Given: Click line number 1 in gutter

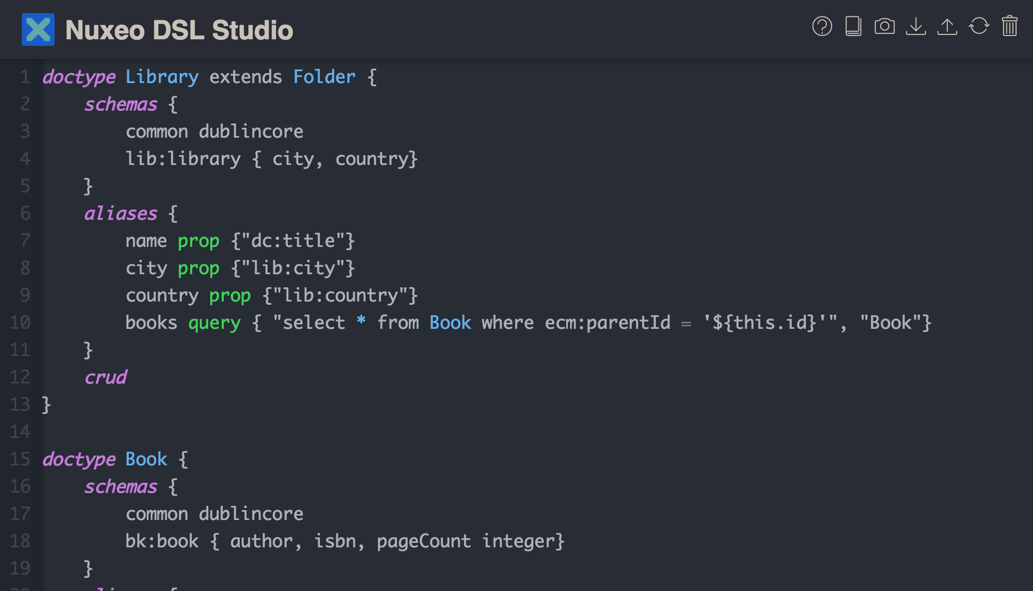Looking at the screenshot, I should [25, 77].
